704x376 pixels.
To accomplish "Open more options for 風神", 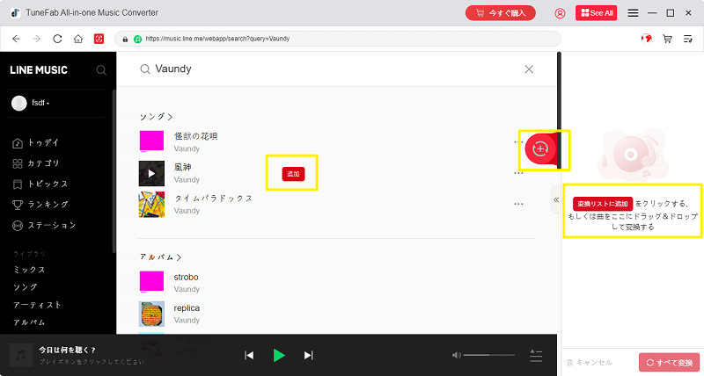I will click(x=518, y=173).
